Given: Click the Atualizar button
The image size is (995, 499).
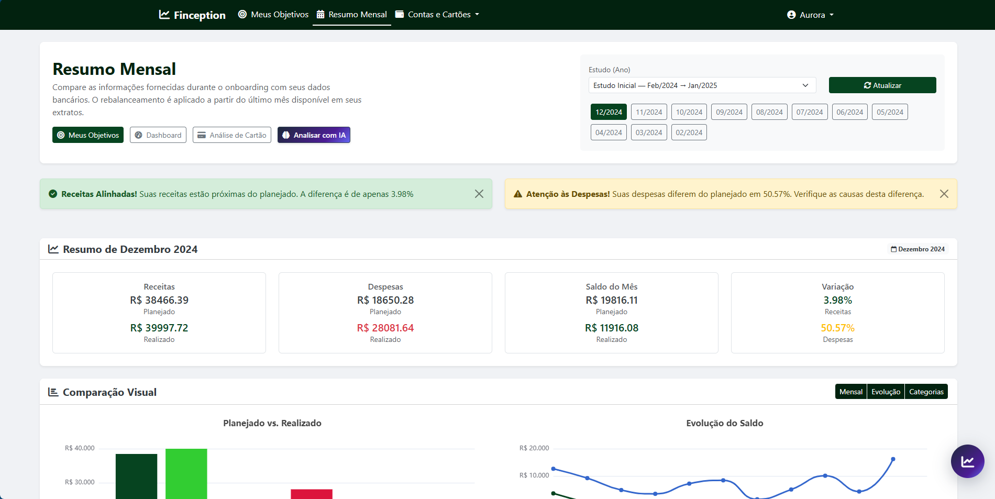Looking at the screenshot, I should tap(882, 85).
